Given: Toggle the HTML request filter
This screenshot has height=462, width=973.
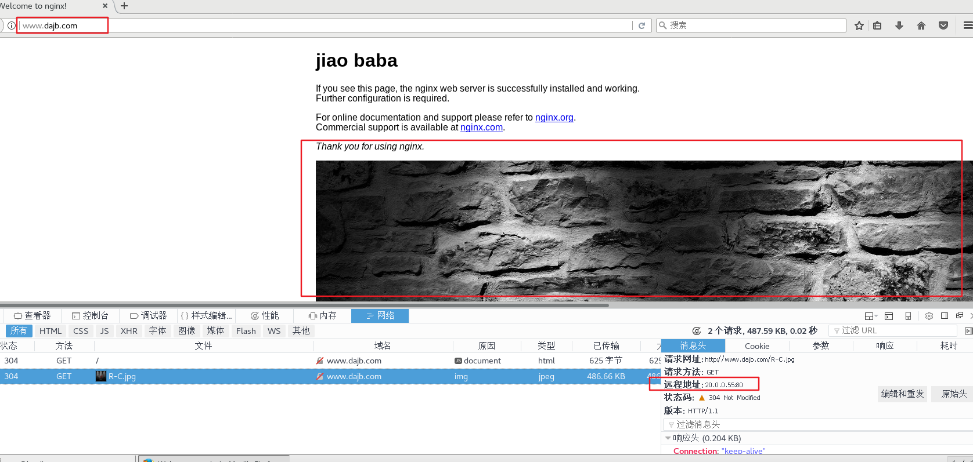Looking at the screenshot, I should pos(51,331).
